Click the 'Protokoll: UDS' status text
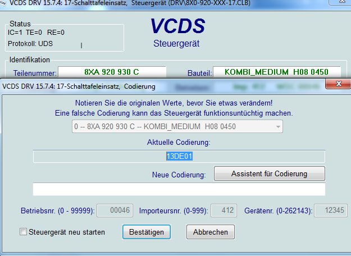Image resolution: width=351 pixels, height=256 pixels. point(30,43)
